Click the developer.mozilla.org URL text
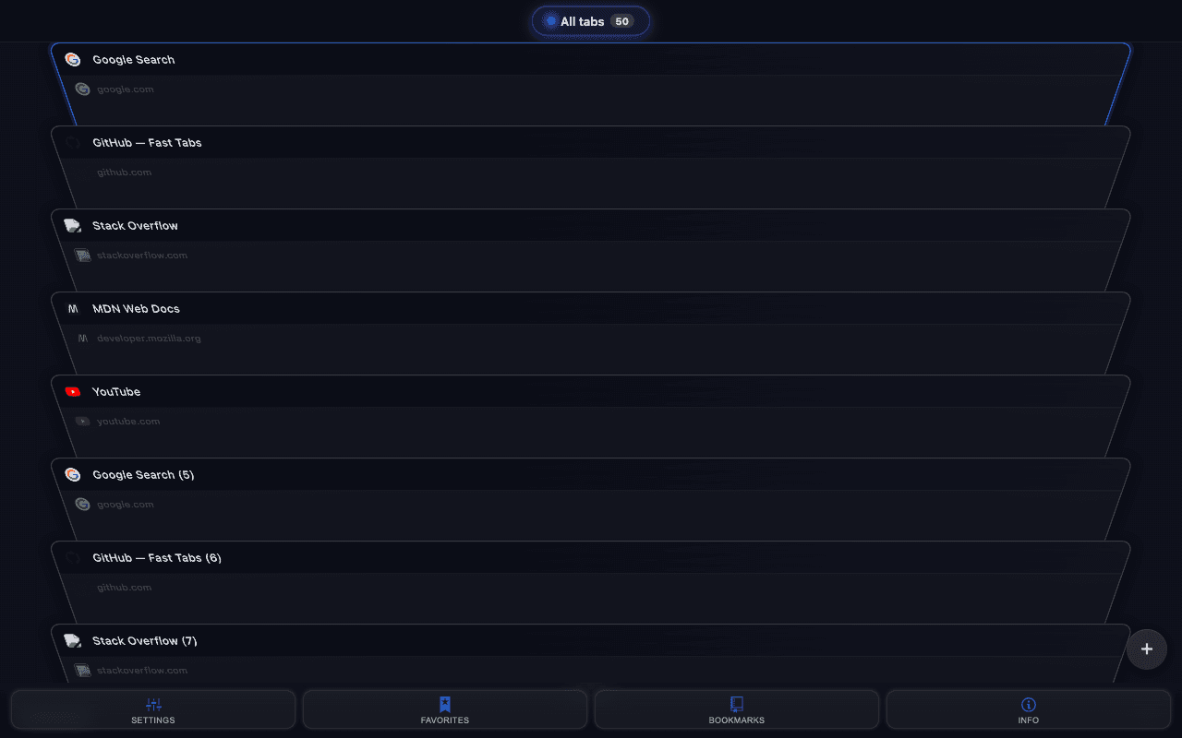Image resolution: width=1182 pixels, height=738 pixels. pos(149,339)
